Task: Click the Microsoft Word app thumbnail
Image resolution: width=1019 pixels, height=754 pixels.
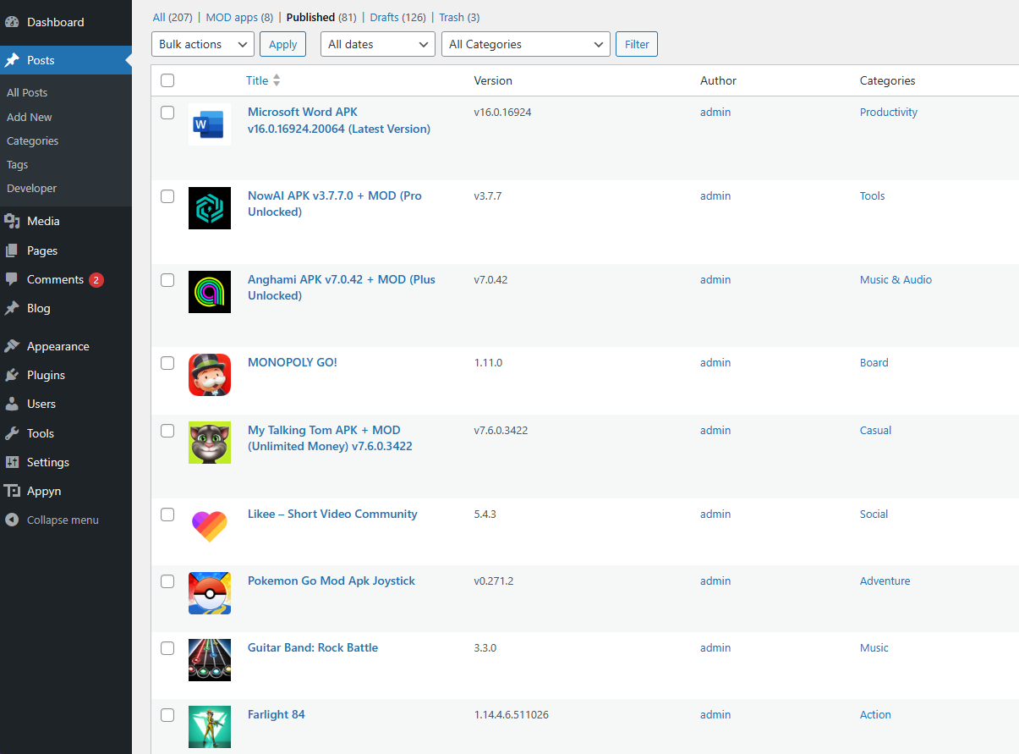Action: [210, 124]
